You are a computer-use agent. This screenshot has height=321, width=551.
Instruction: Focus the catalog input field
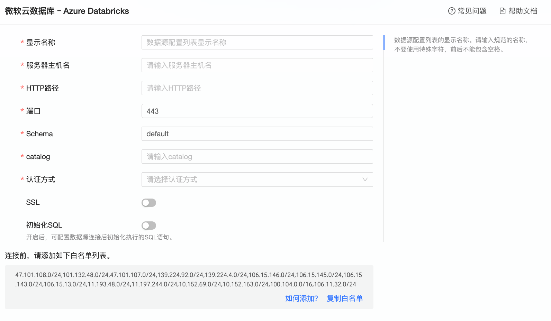(x=257, y=157)
